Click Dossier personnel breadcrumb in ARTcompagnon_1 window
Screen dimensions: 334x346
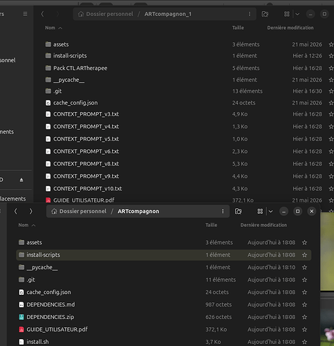(106, 14)
